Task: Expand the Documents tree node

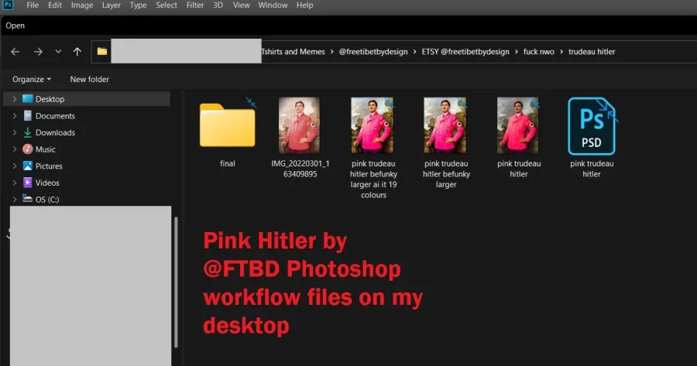Action: coord(15,116)
